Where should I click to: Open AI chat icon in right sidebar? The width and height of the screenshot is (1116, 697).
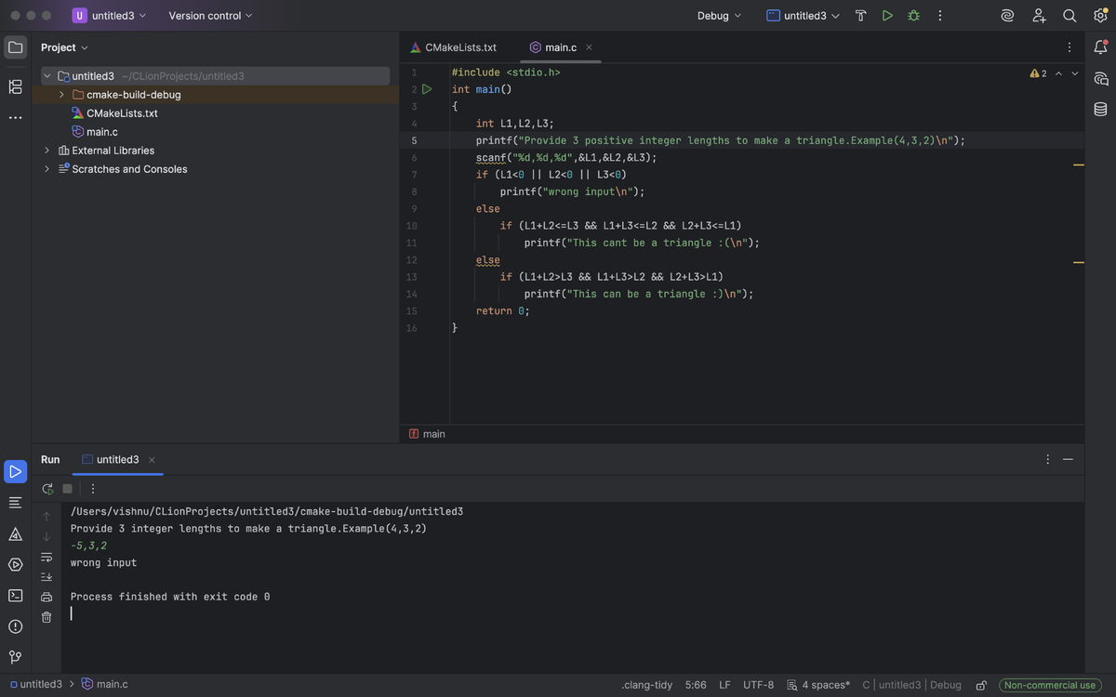coord(1101,78)
